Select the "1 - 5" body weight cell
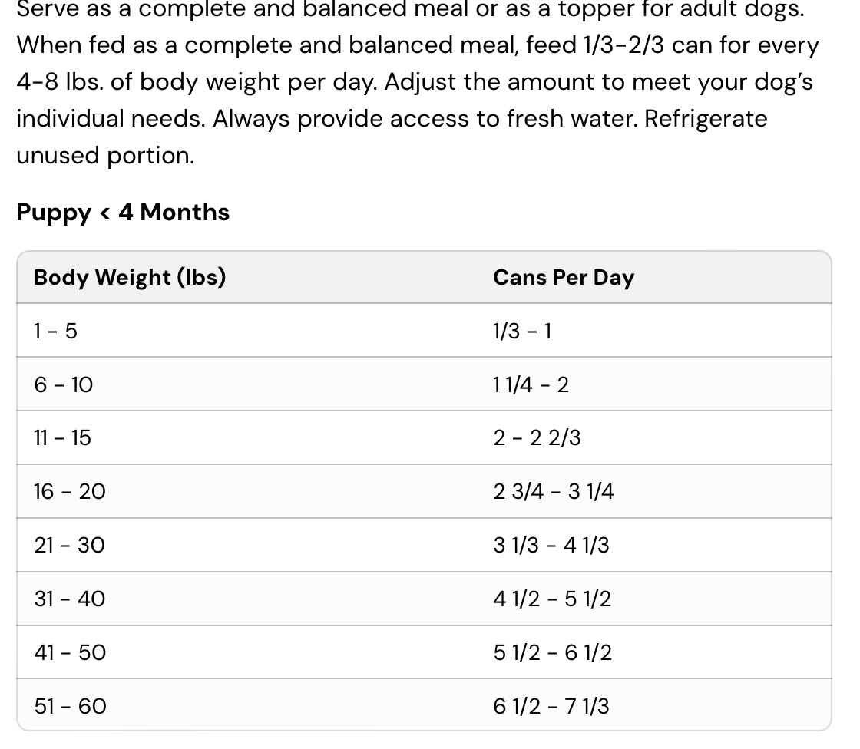860x749 pixels. click(55, 331)
